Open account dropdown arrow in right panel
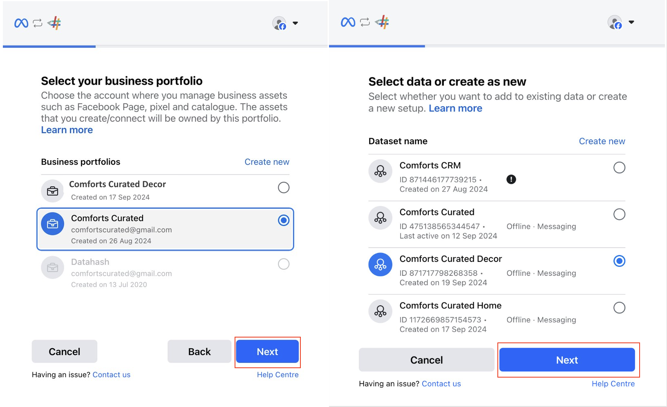 (x=631, y=22)
